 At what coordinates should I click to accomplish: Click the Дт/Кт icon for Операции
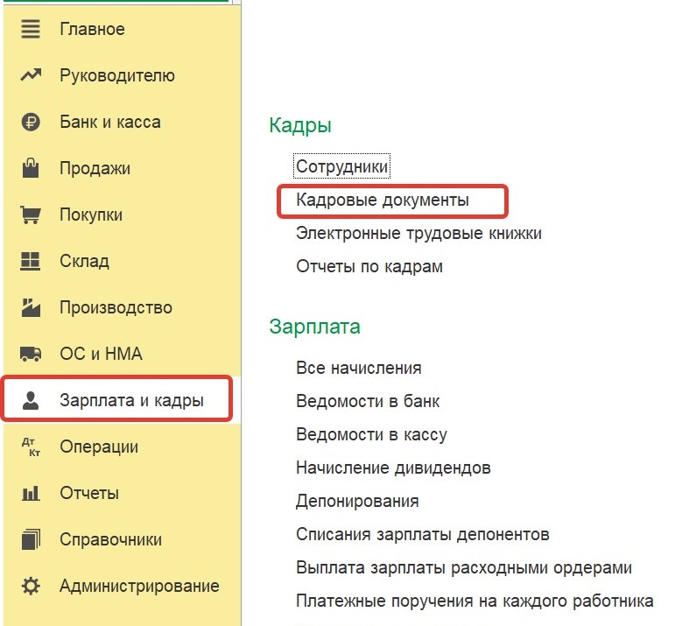point(31,447)
